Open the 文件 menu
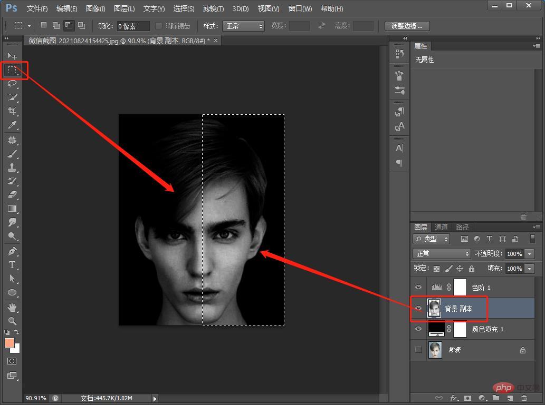 [37, 8]
